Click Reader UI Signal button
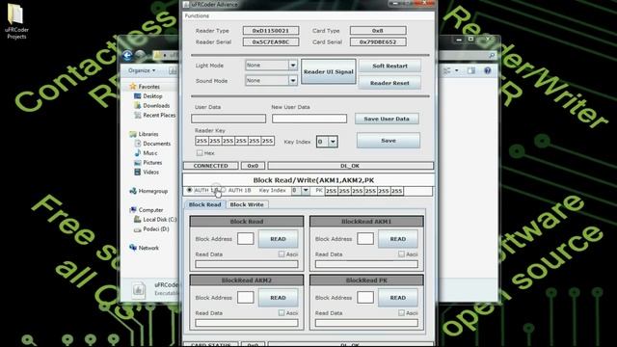Screen dimensions: 617x347 click(x=329, y=71)
